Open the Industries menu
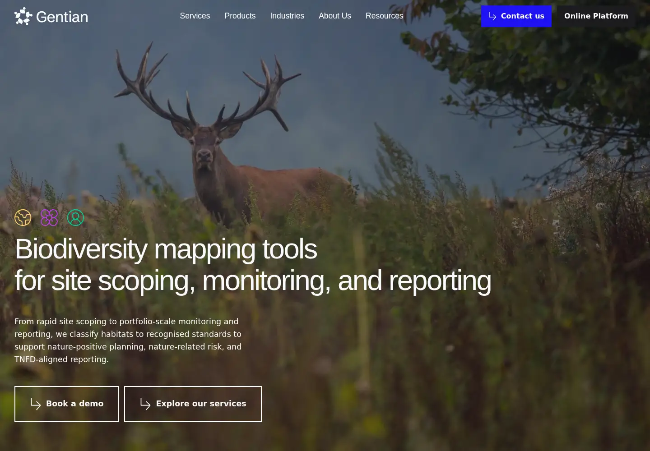650x451 pixels. (x=287, y=16)
